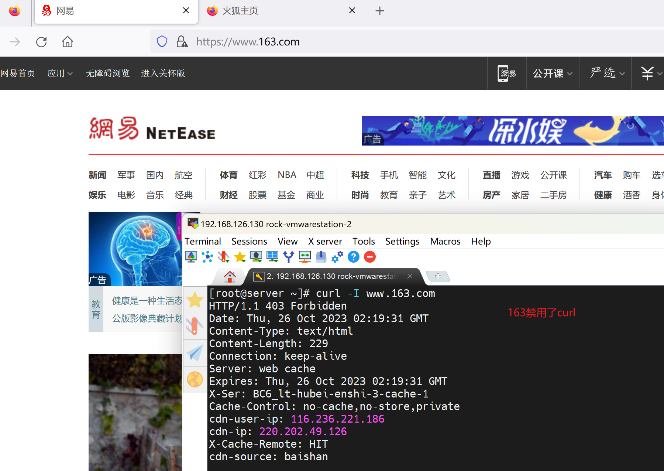Expand 公开课 dropdown in dark top bar
The image size is (664, 471).
pos(553,74)
